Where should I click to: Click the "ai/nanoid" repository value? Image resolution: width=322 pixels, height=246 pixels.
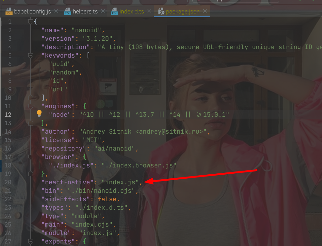click(x=114, y=148)
